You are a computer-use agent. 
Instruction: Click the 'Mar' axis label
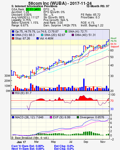coord(36,142)
